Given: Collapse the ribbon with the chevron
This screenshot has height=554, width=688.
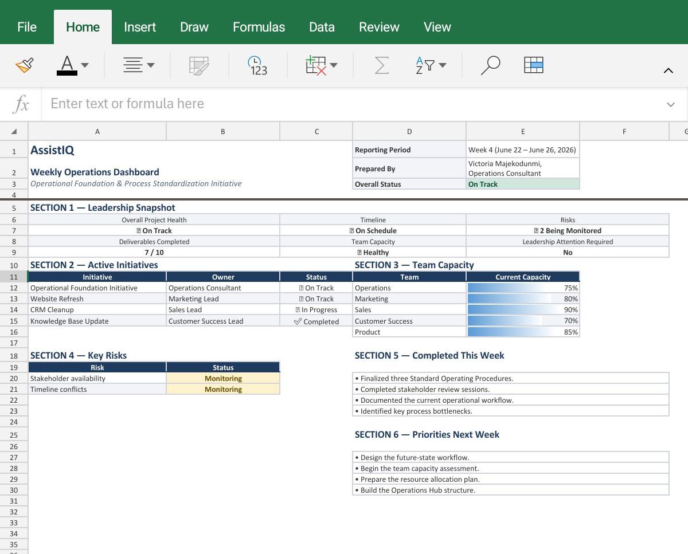Looking at the screenshot, I should tap(668, 71).
